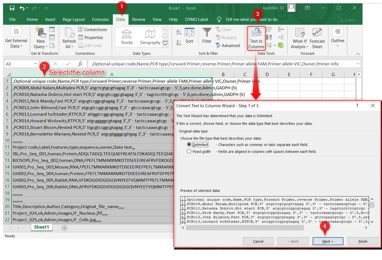Click the Flash Fill icon
Screen dimensions: 382x260
269,29
